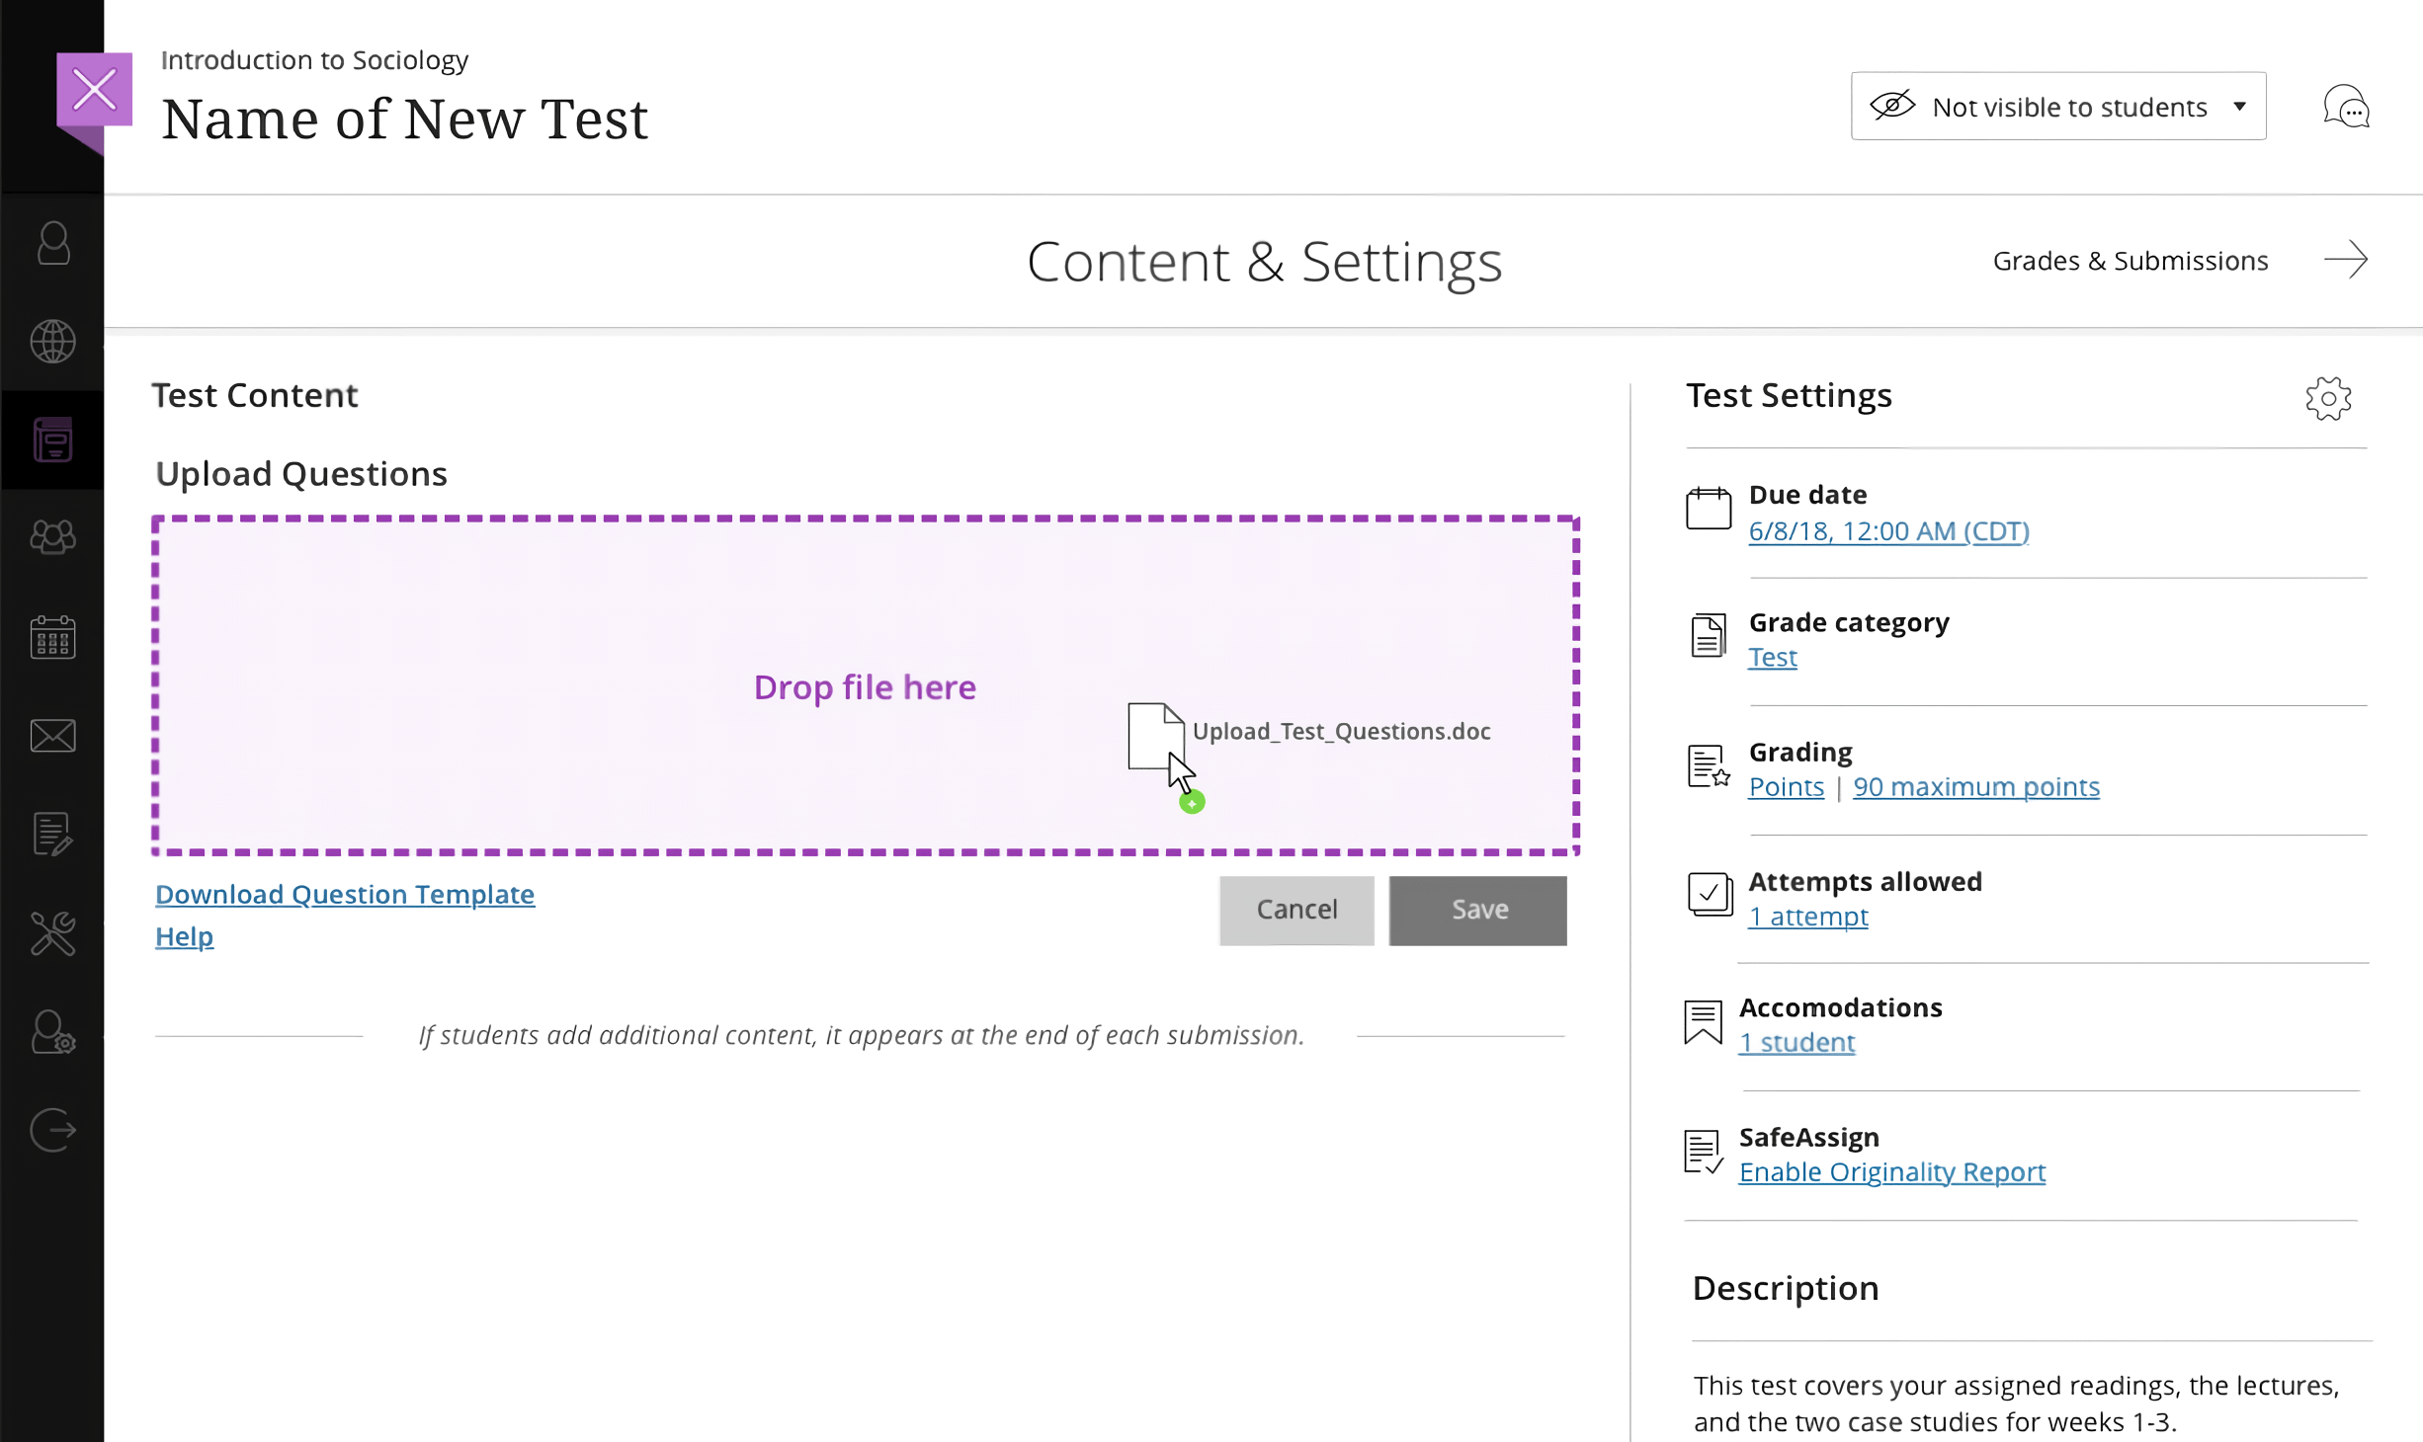Enable the SafeAssign Originality Report
The height and width of the screenshot is (1442, 2423).
click(x=1892, y=1171)
